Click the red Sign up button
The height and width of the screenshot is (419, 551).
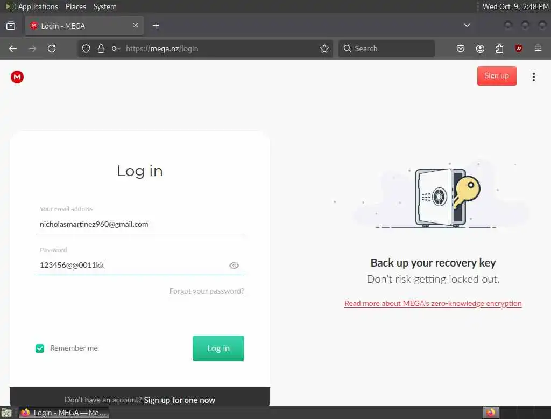coord(497,76)
